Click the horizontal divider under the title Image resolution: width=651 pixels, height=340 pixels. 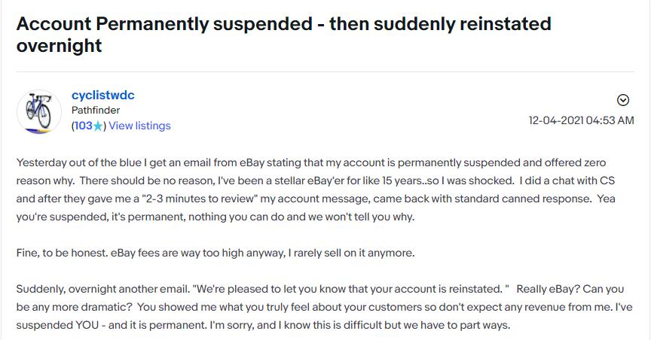pyautogui.click(x=325, y=71)
